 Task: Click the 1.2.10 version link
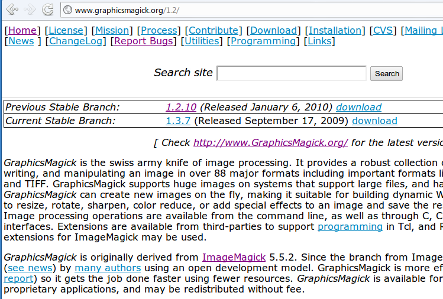pyautogui.click(x=180, y=107)
